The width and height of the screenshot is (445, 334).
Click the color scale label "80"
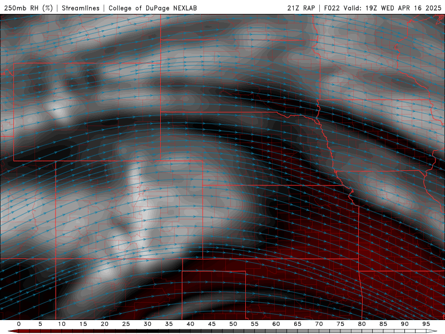(362, 324)
